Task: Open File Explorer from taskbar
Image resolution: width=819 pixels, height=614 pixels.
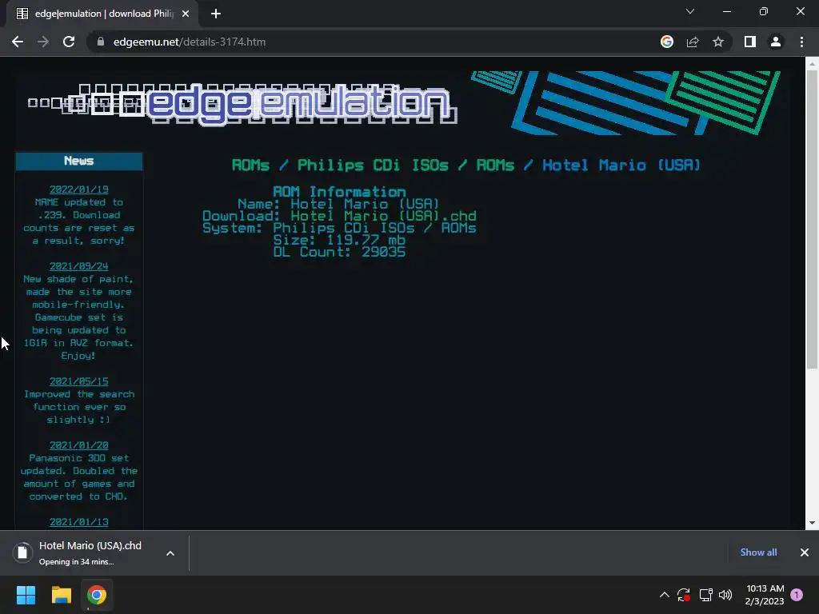Action: point(61,595)
